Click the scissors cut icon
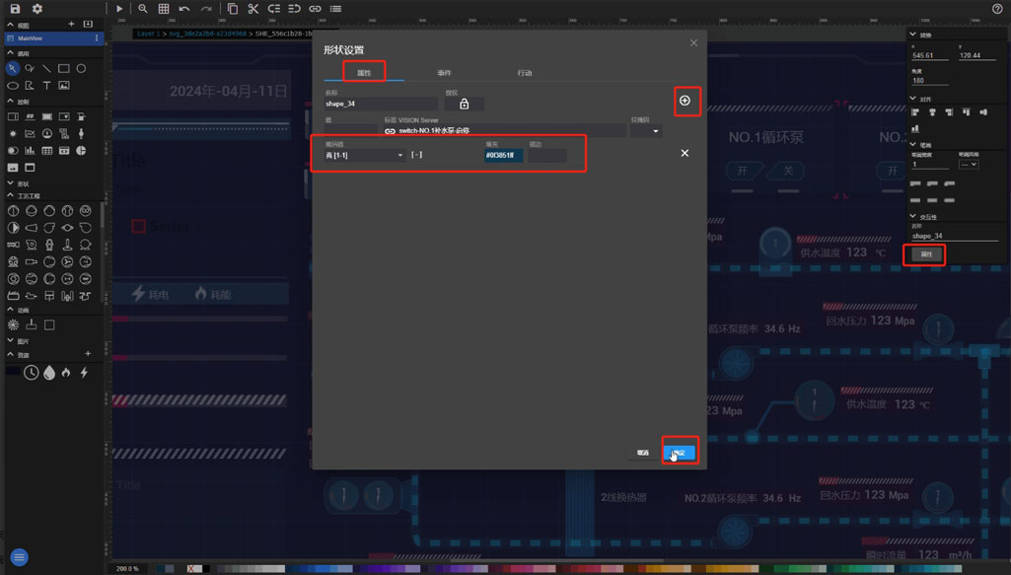The image size is (1011, 575). [x=253, y=9]
